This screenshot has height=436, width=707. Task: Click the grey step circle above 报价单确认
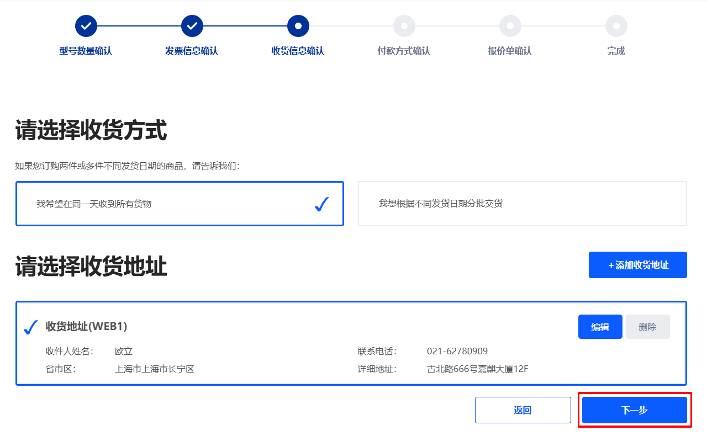pos(510,26)
